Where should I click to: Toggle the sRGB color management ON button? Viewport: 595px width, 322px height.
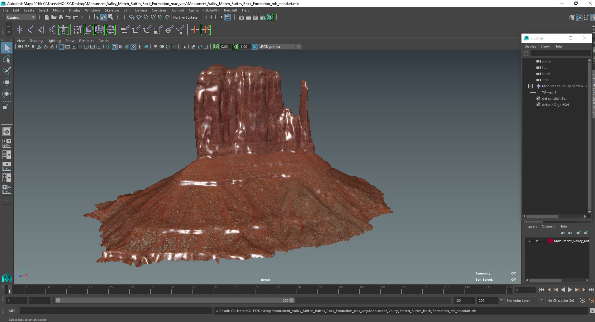click(x=255, y=47)
